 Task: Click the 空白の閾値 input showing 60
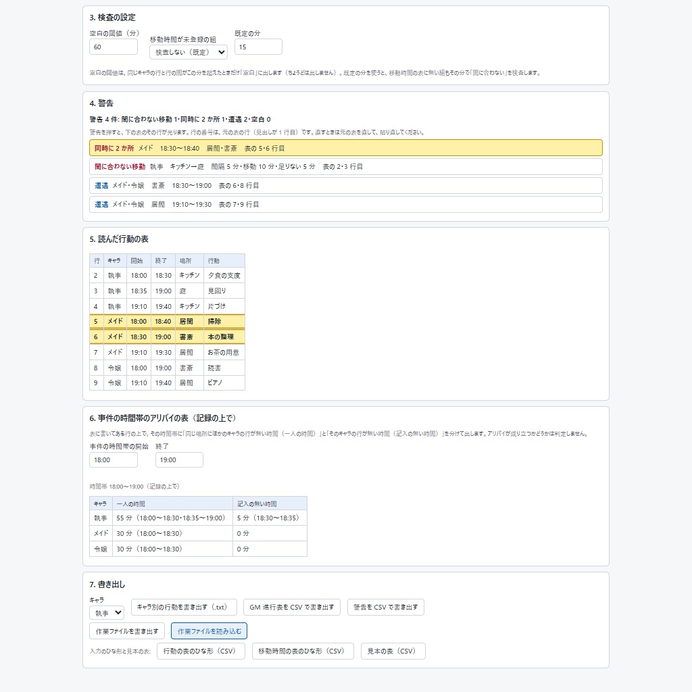[114, 47]
